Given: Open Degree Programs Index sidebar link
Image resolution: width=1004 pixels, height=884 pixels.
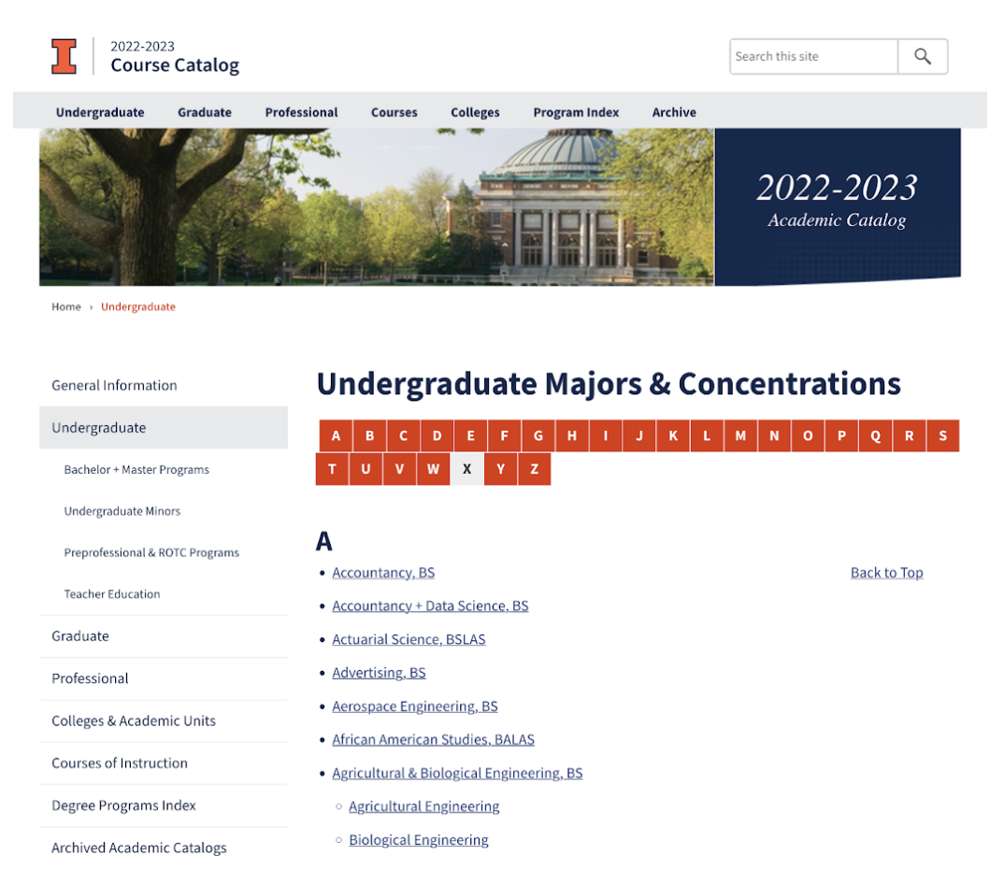Looking at the screenshot, I should click(x=123, y=806).
